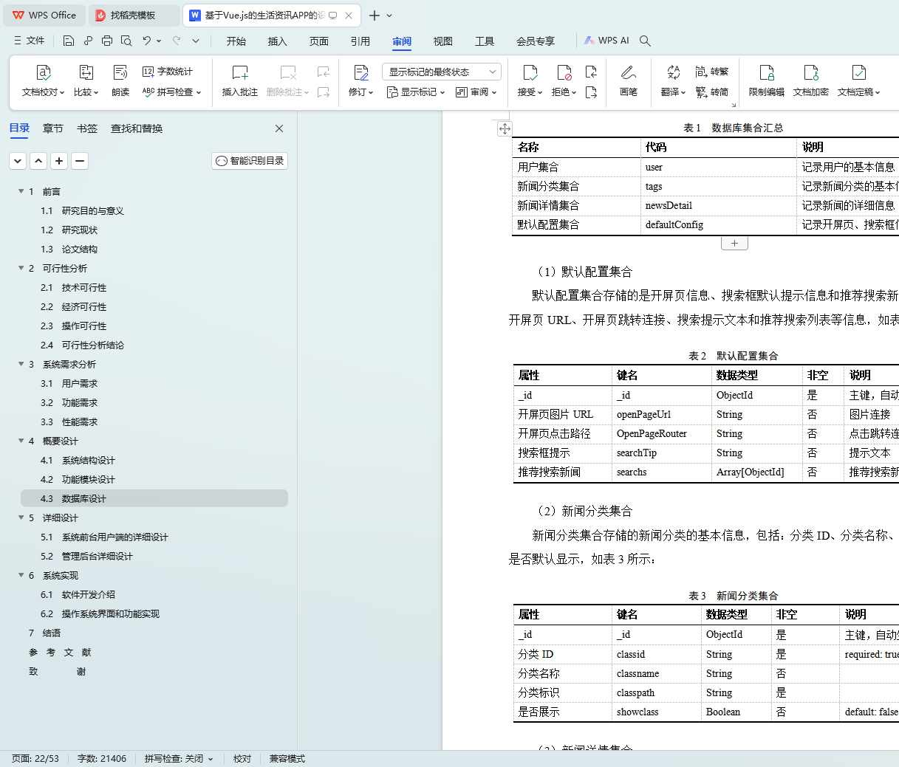Screen dimensions: 899x767
Task: Click 插入批注 to insert a comment
Action: pos(240,80)
